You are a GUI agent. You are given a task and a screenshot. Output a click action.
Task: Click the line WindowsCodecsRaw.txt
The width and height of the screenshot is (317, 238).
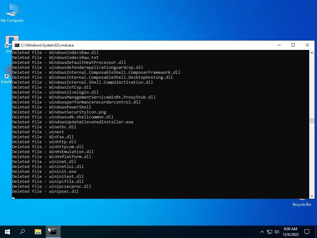pos(55,57)
